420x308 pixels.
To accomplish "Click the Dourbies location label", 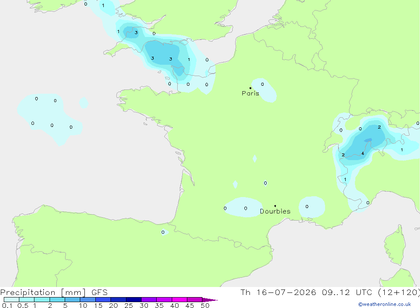I will pyautogui.click(x=275, y=211).
